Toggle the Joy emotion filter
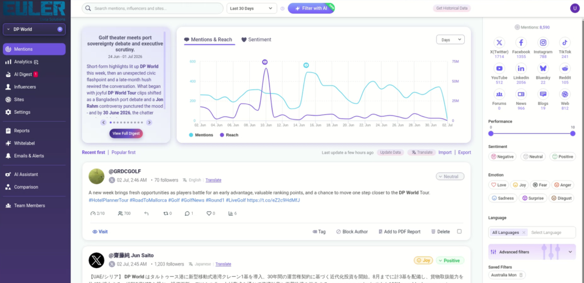584x283 pixels. tap(519, 184)
